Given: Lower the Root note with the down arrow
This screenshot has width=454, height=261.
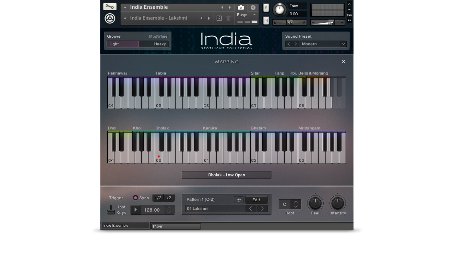Looking at the screenshot, I should pyautogui.click(x=295, y=206).
